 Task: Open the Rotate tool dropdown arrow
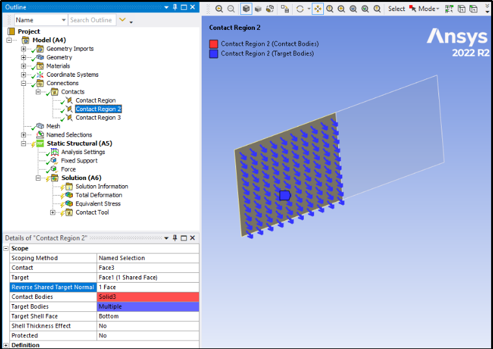[309, 9]
